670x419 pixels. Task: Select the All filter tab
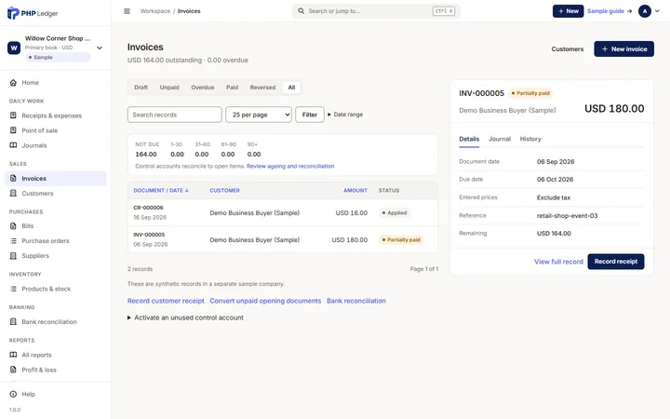click(291, 88)
